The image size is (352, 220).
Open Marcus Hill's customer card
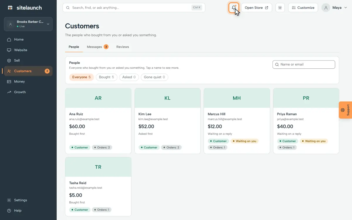[x=237, y=121]
